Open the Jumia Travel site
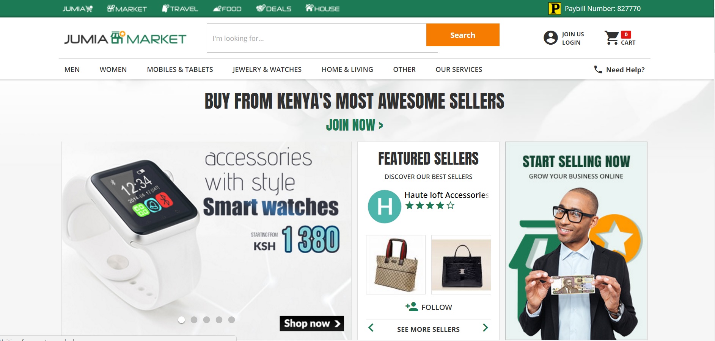This screenshot has height=341, width=715. point(180,8)
